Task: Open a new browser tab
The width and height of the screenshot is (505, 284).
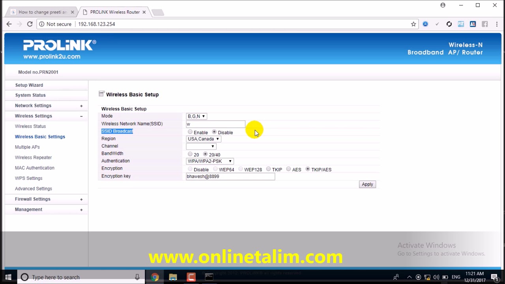Action: pyautogui.click(x=157, y=12)
